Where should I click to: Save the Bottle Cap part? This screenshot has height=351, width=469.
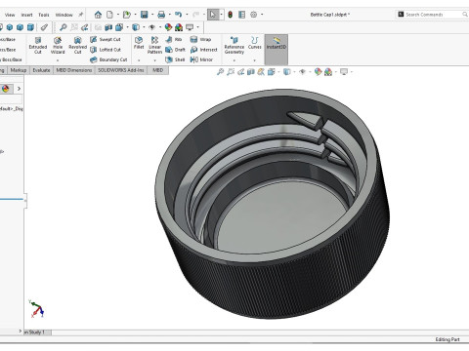145,15
